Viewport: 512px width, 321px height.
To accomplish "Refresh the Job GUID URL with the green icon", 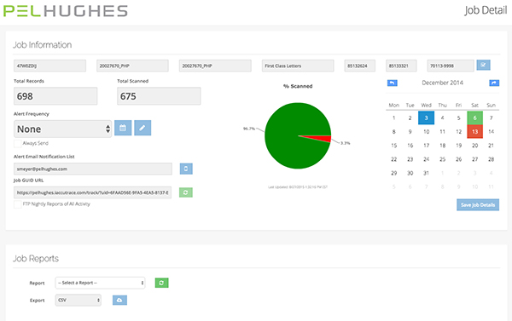I will tap(186, 192).
